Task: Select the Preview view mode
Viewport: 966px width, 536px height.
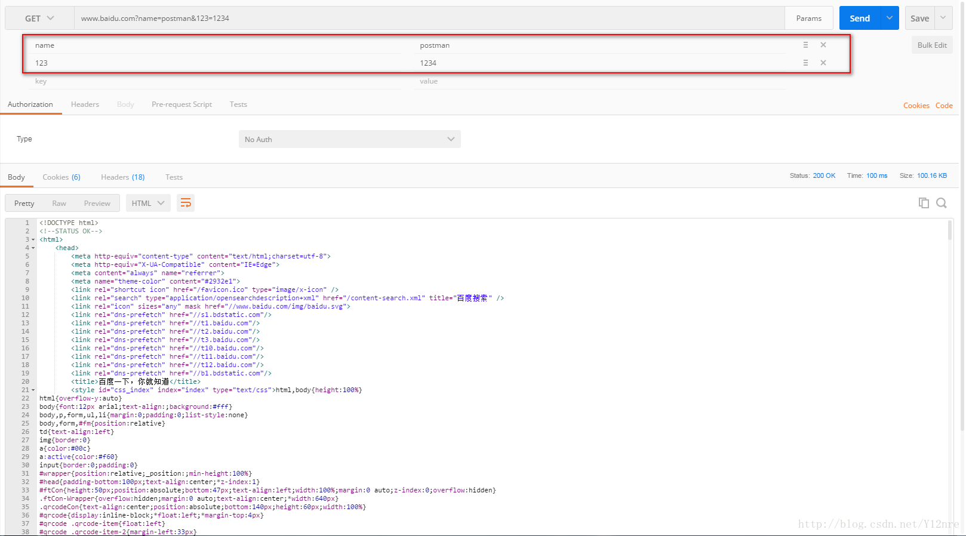Action: pyautogui.click(x=97, y=204)
